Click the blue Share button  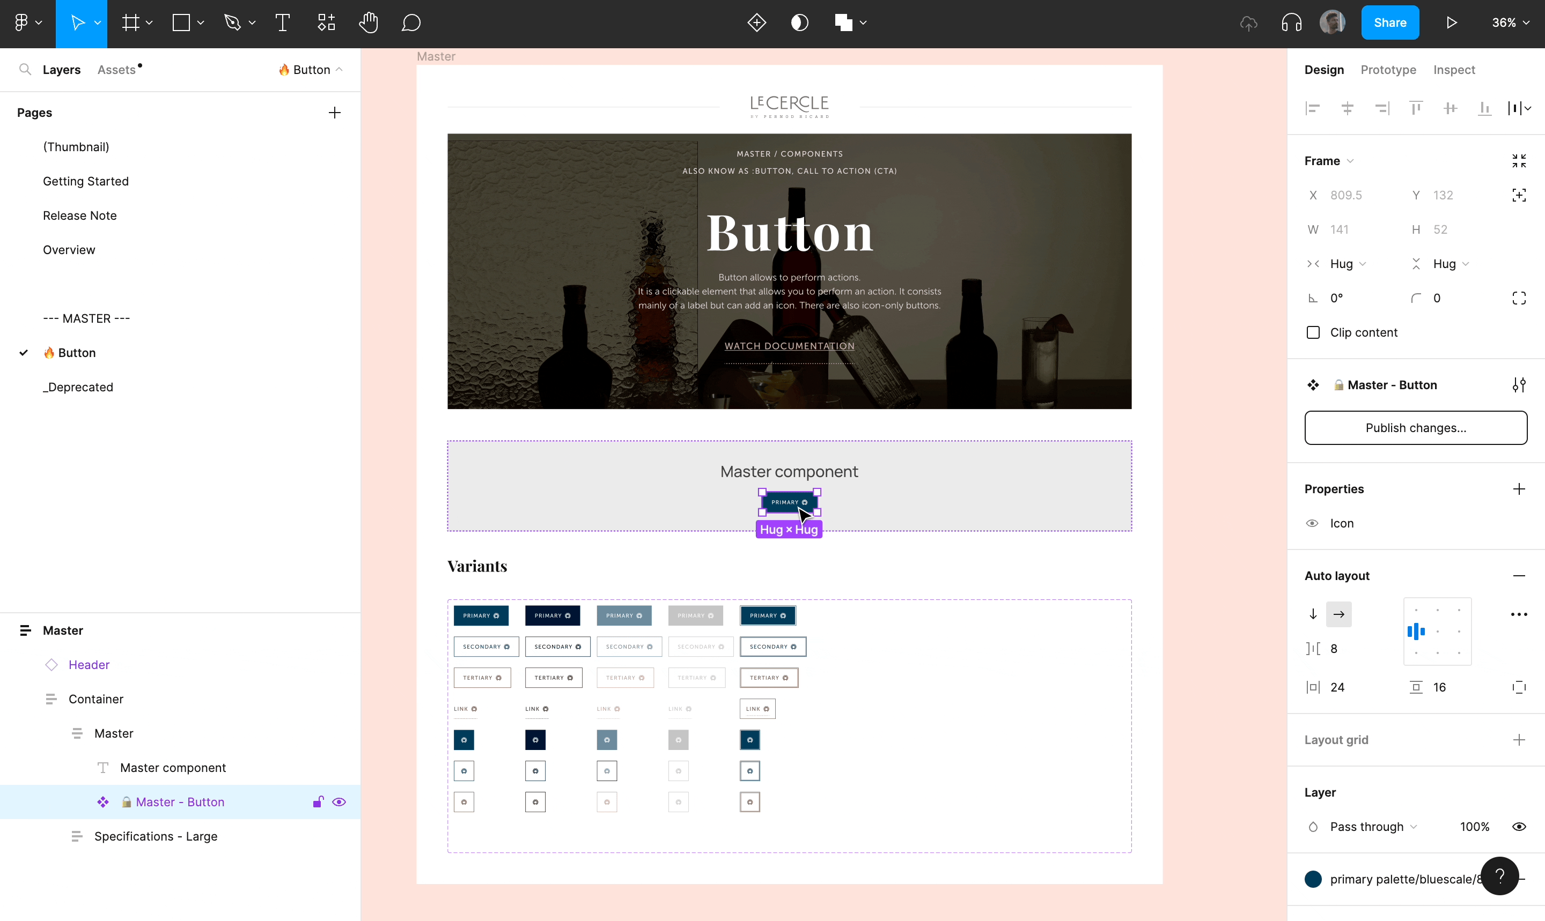[1390, 23]
